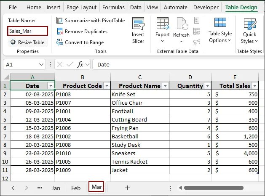Viewport: 265px width, 196px height.
Task: Click the Open in Browser icon
Action: (197, 31)
